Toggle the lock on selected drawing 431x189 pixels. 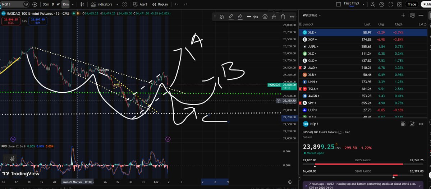[x=274, y=17]
